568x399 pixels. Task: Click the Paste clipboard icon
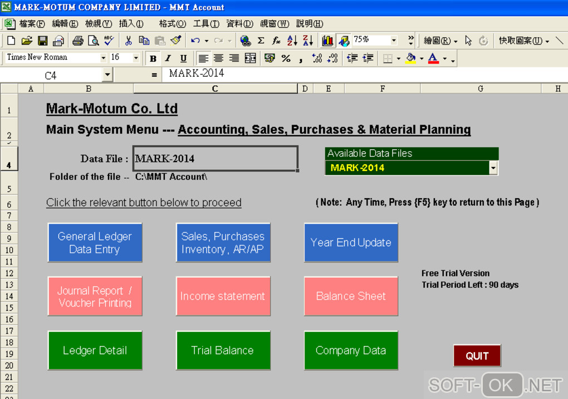point(160,41)
